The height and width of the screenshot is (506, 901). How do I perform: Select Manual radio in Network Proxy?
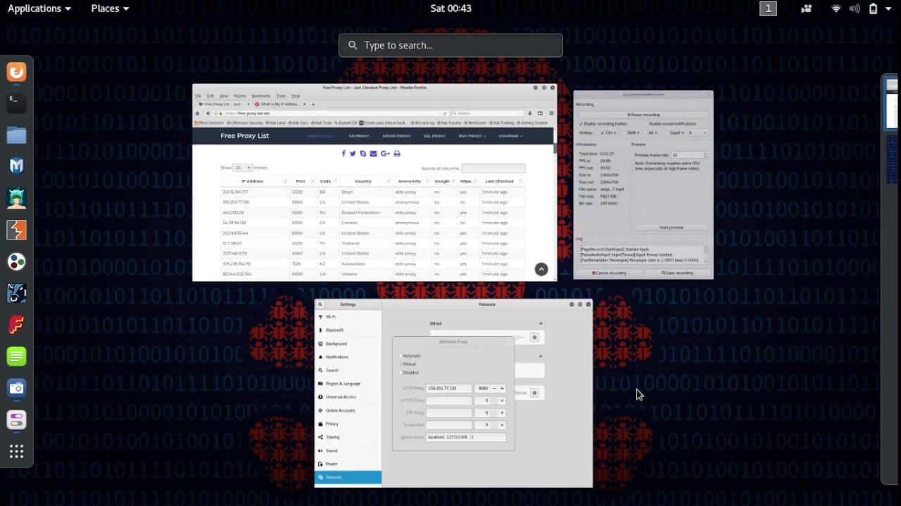point(401,364)
